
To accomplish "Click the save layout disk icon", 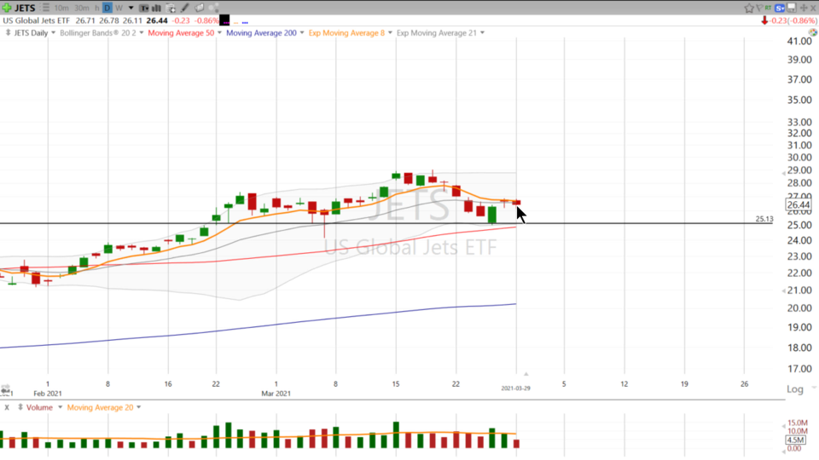I will click(x=792, y=8).
